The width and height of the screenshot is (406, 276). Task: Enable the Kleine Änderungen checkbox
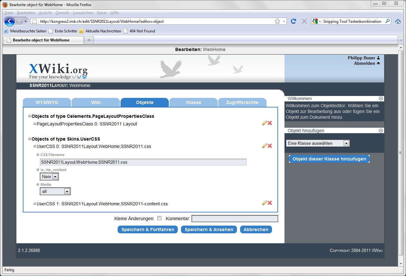click(159, 218)
